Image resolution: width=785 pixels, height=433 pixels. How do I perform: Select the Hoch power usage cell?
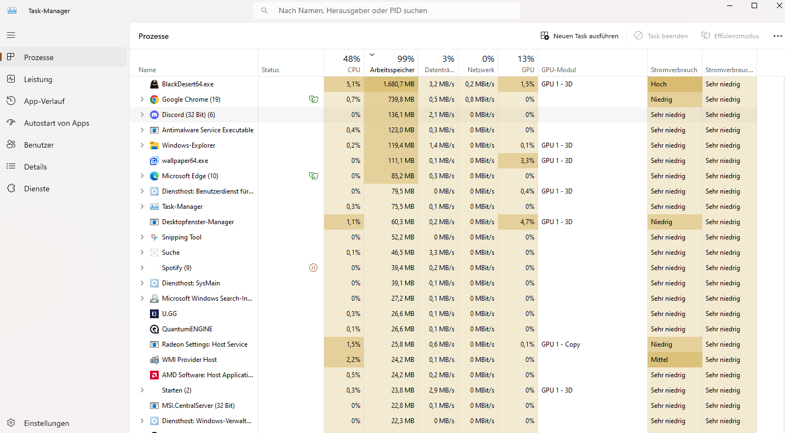tap(674, 84)
